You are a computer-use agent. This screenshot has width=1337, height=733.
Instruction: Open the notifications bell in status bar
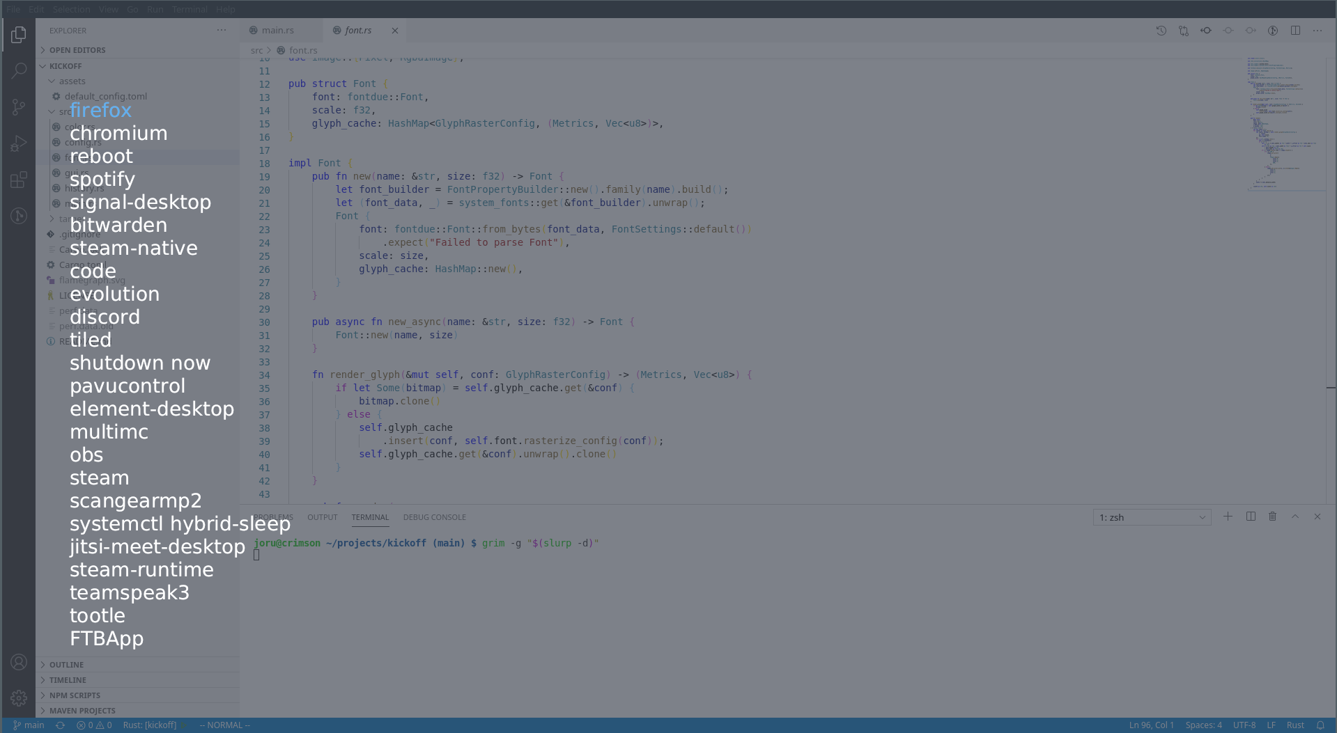[1320, 725]
